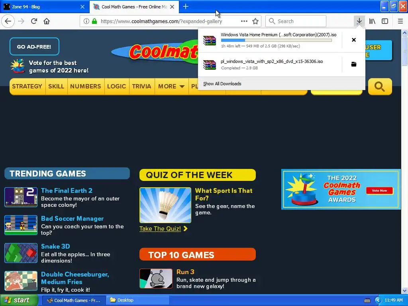Click the Run 3 thumbnail
The height and width of the screenshot is (306, 408).
point(156,279)
